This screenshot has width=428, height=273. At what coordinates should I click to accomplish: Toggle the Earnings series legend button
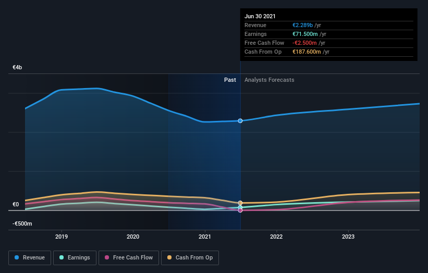point(75,258)
